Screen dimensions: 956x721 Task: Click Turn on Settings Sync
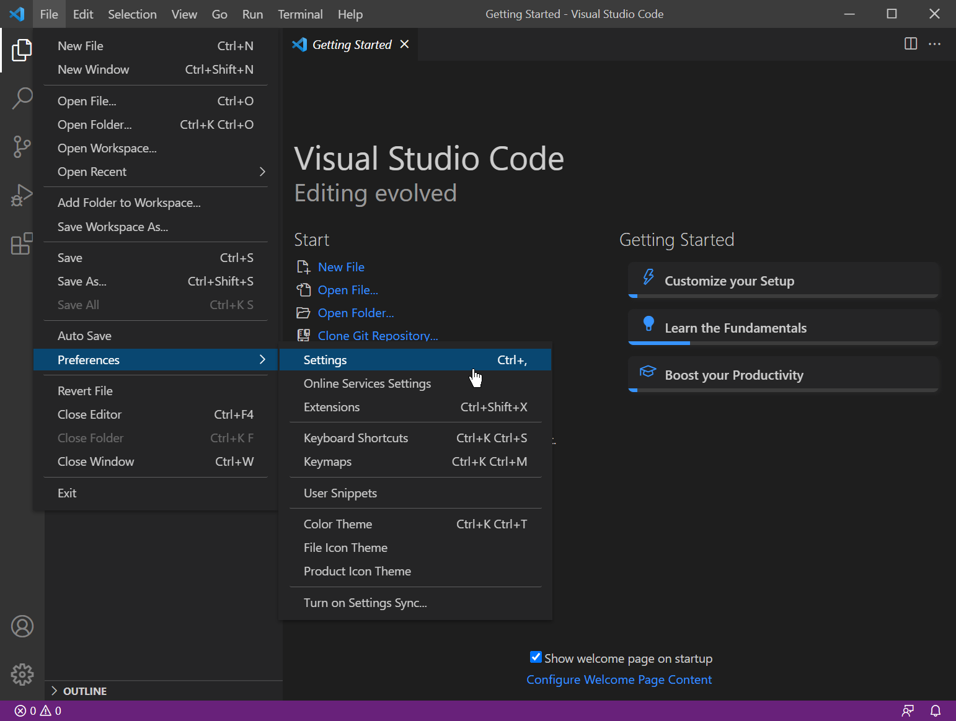[415, 603]
